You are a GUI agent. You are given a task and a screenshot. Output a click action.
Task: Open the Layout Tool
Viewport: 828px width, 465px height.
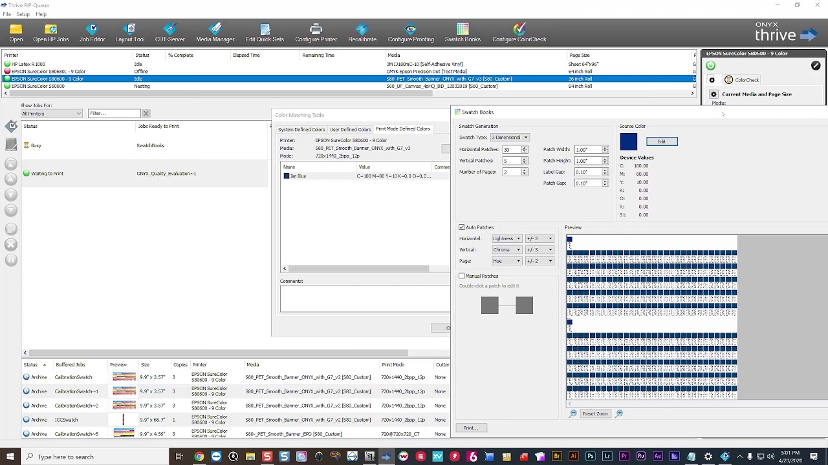tap(130, 33)
